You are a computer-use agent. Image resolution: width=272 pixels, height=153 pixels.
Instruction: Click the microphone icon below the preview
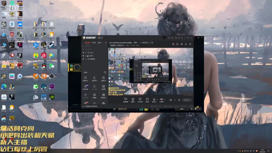coord(154,99)
